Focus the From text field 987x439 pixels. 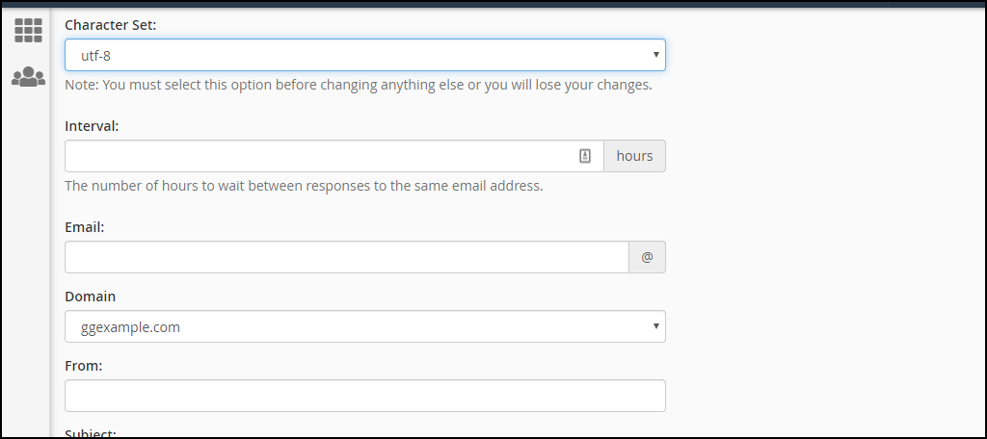click(x=364, y=396)
